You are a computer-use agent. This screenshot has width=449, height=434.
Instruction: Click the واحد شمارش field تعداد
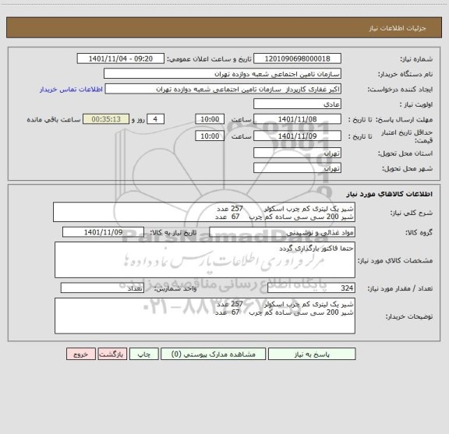point(102,288)
